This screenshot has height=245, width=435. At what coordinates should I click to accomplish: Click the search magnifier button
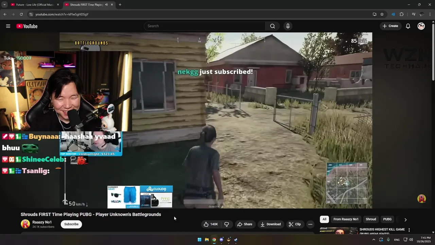(273, 26)
